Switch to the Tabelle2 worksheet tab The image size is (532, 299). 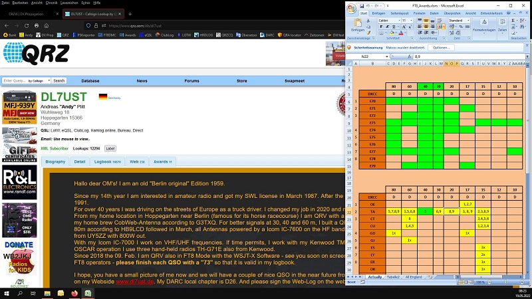pyautogui.click(x=393, y=277)
